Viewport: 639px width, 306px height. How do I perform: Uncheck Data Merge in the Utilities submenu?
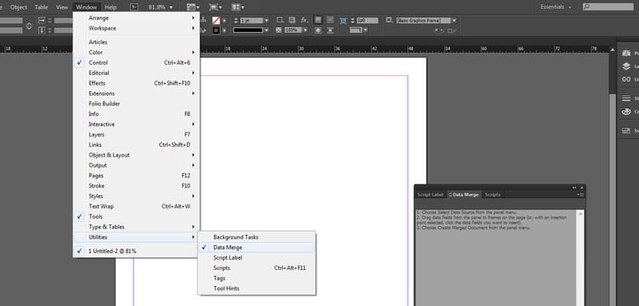pyautogui.click(x=256, y=248)
